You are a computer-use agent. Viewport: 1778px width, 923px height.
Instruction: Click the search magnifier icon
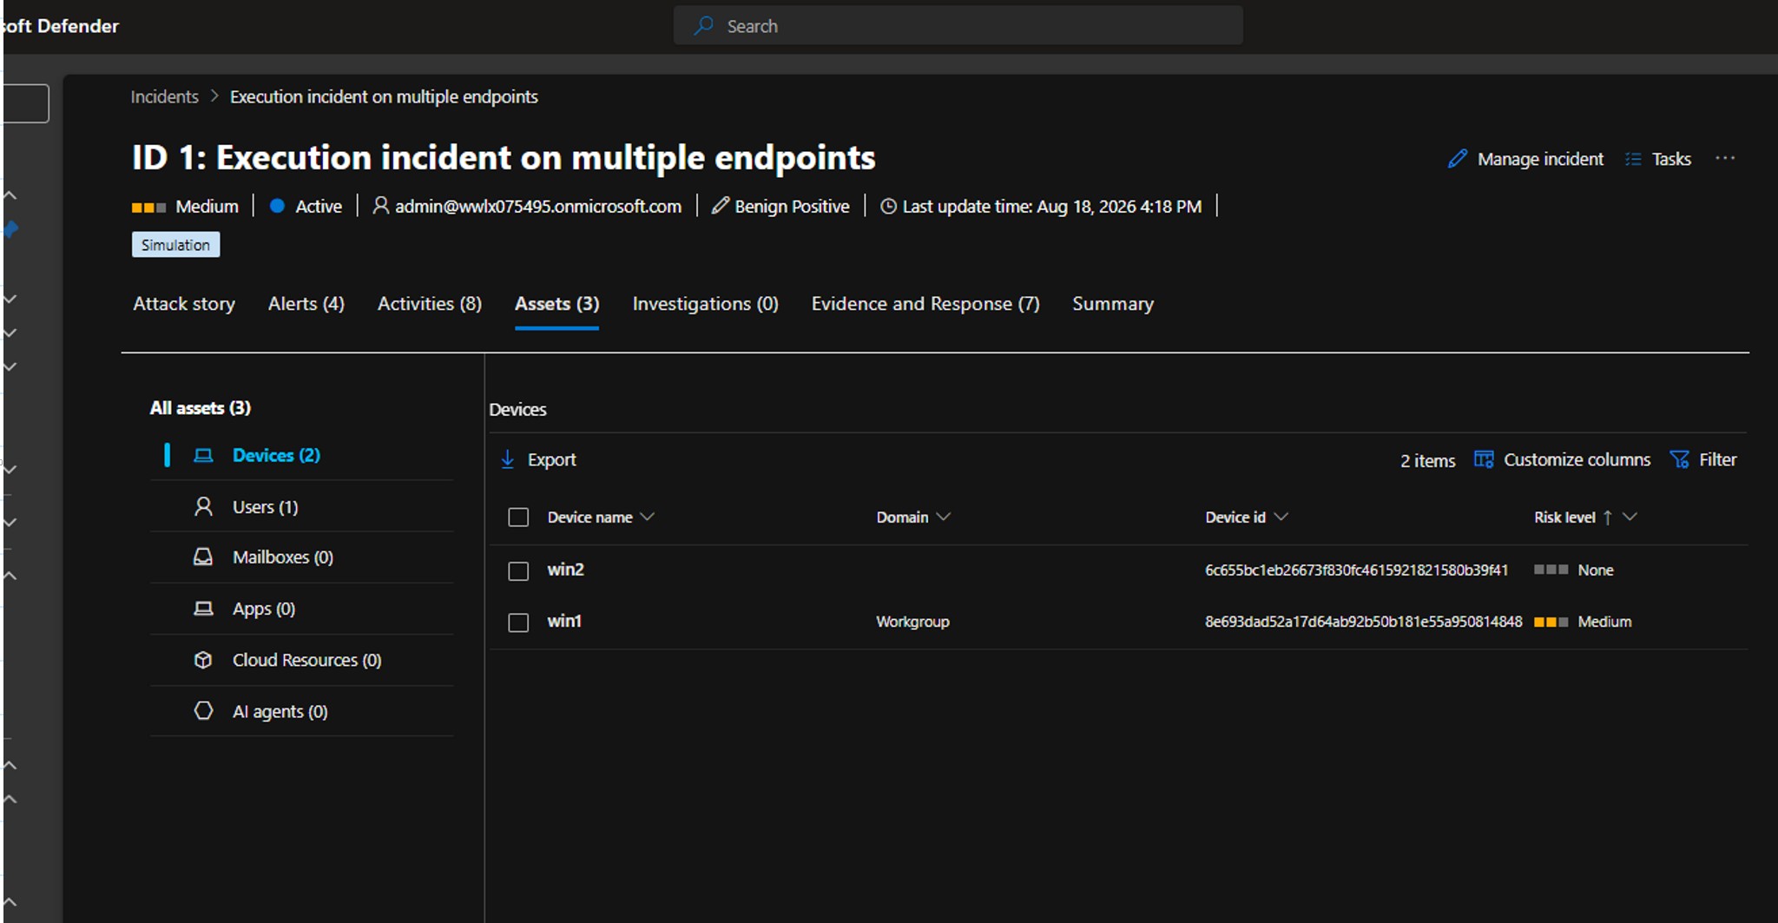704,26
